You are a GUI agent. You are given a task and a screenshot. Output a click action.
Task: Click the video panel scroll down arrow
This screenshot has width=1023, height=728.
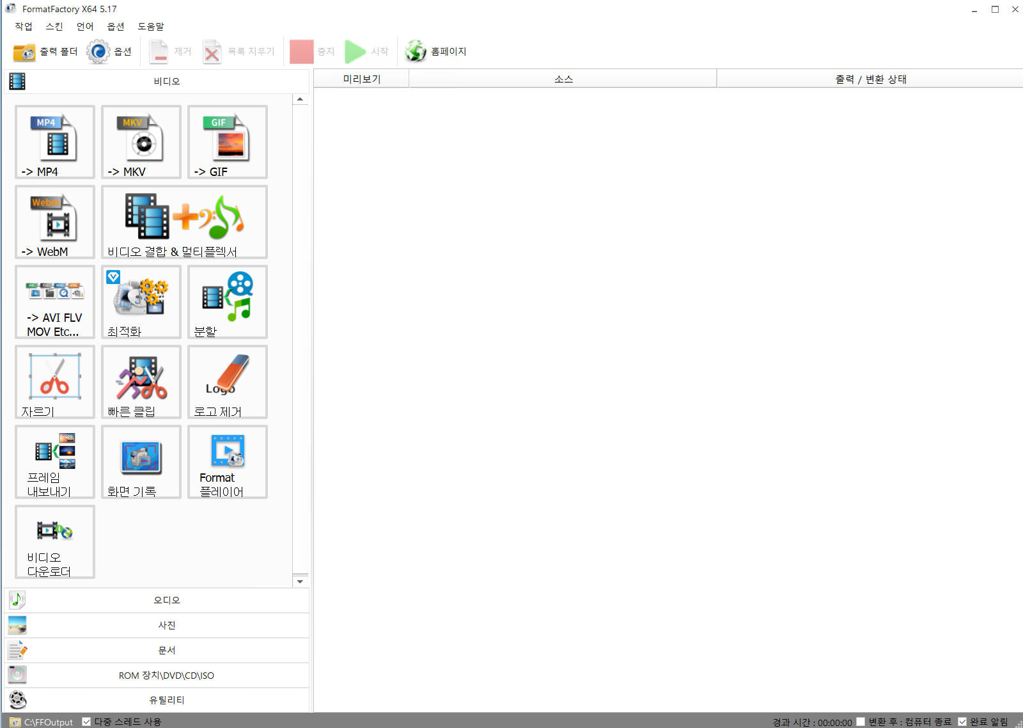click(x=300, y=582)
